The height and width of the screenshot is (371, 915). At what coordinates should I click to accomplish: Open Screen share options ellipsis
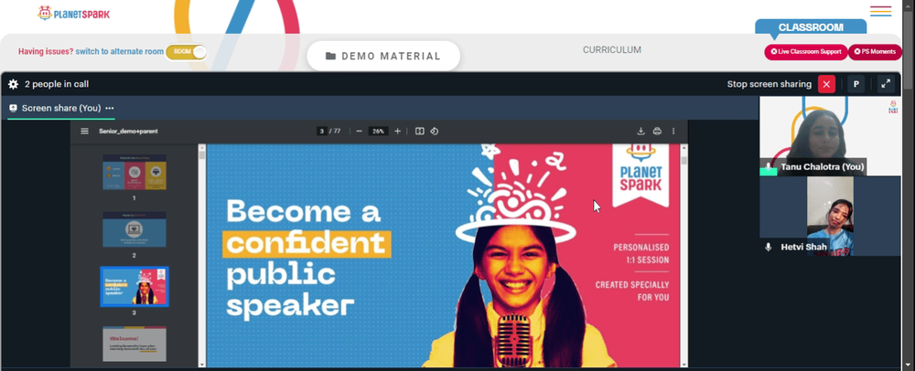tap(110, 109)
